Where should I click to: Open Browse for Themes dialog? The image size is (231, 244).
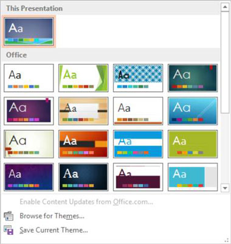[52, 216]
